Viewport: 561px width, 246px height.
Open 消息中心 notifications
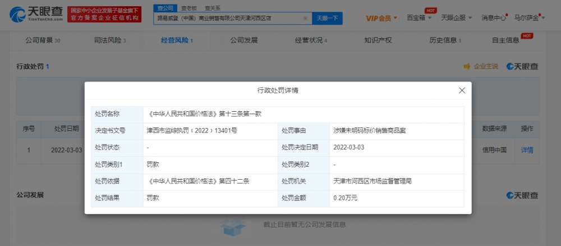click(x=494, y=17)
